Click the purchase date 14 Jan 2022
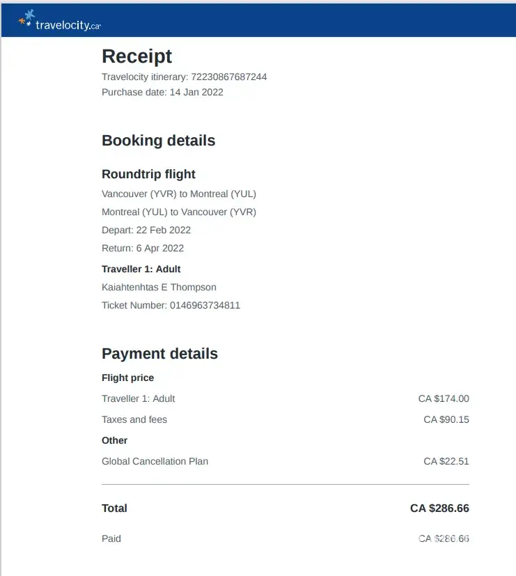 pyautogui.click(x=196, y=92)
